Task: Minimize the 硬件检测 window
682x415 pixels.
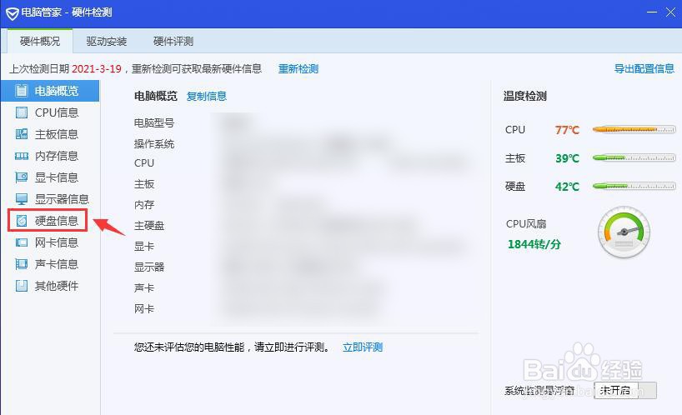Action: tap(651, 12)
